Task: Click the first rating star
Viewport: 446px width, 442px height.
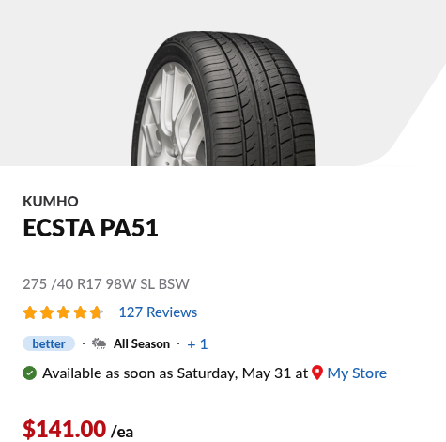Action: pos(30,312)
